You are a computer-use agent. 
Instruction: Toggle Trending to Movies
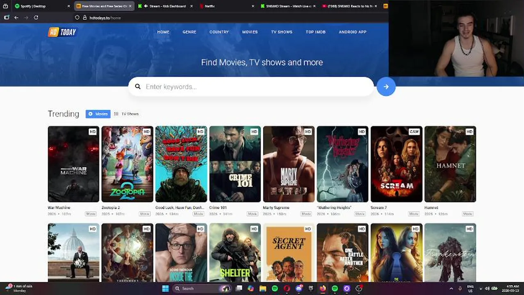98,114
